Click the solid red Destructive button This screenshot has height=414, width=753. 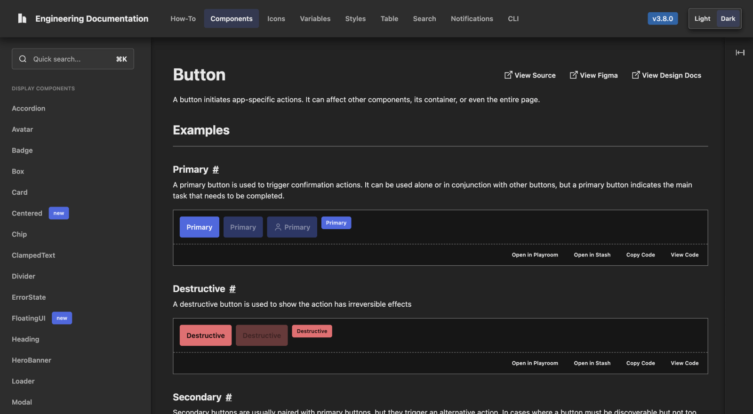point(206,335)
